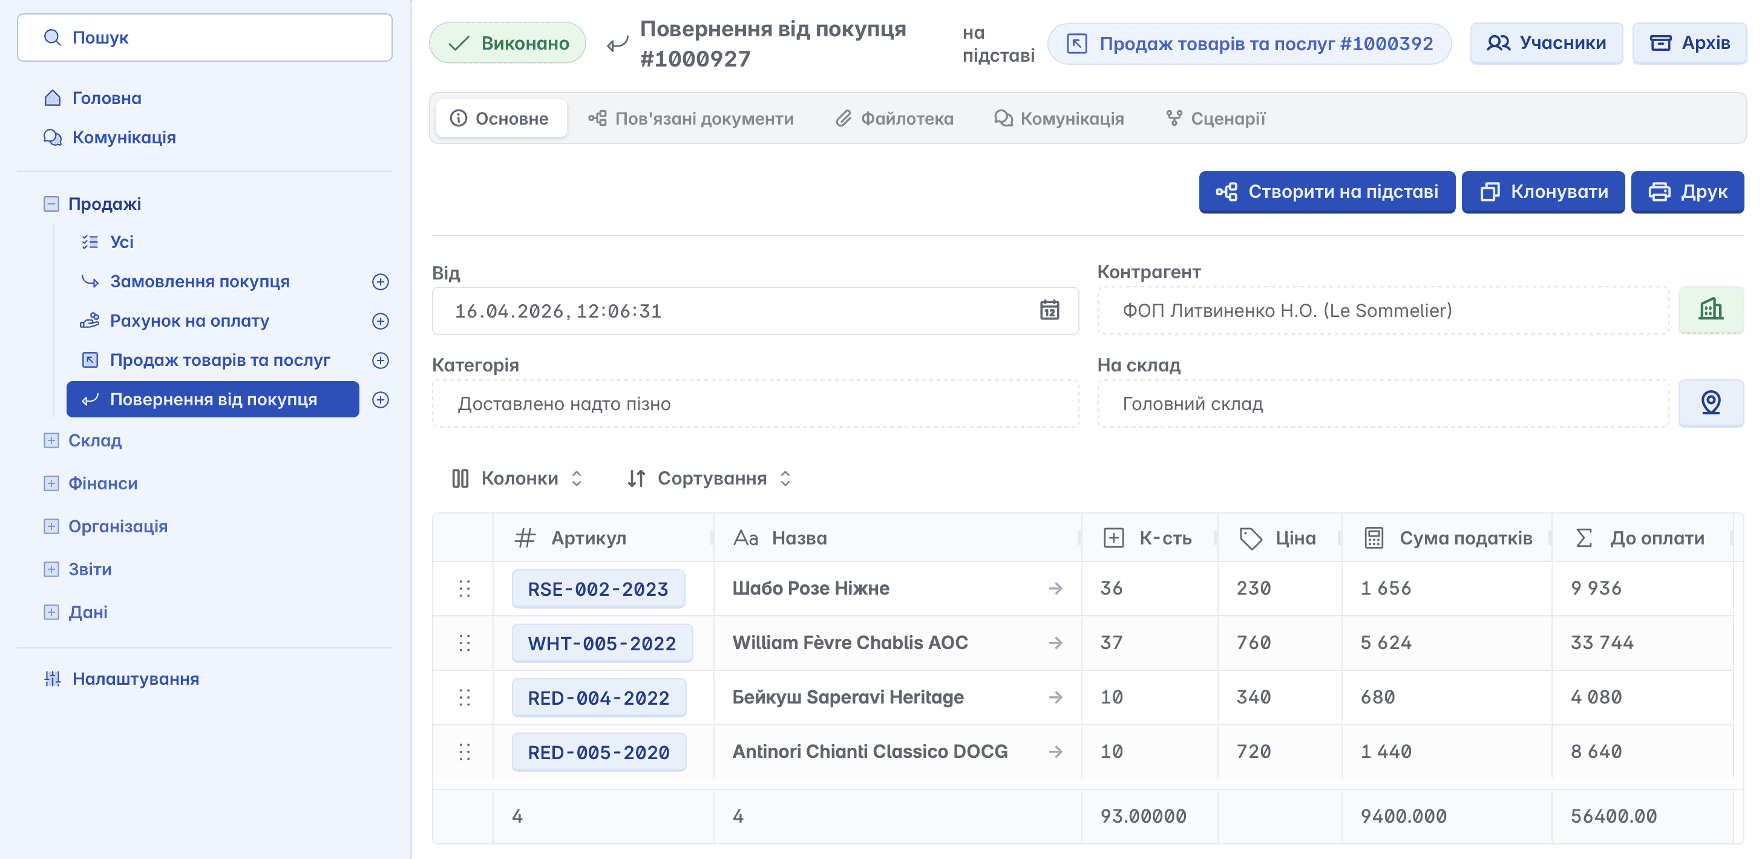Click the Пошук search field

[205, 38]
